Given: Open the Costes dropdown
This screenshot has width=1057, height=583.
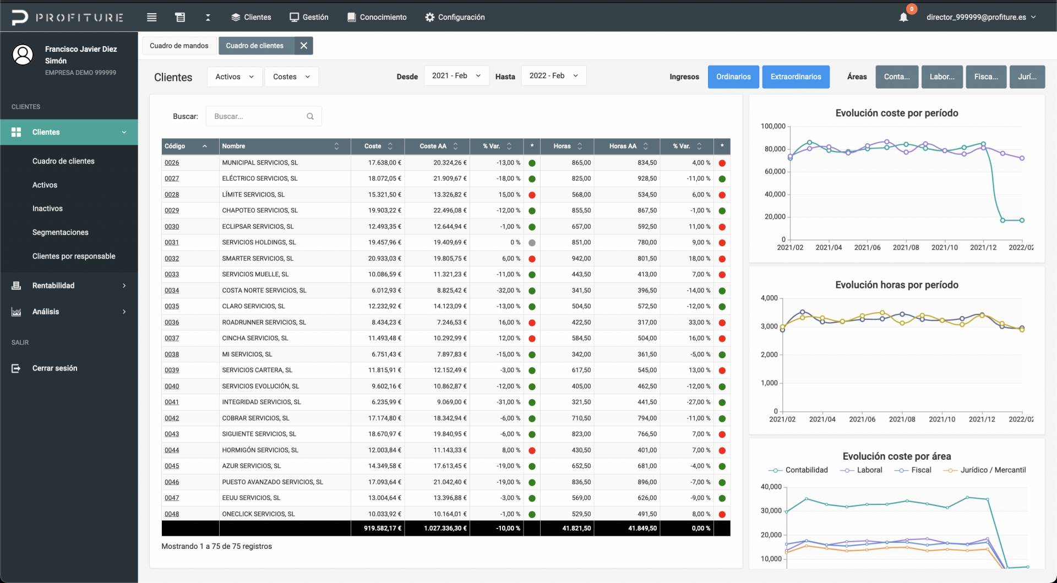Looking at the screenshot, I should tap(291, 77).
